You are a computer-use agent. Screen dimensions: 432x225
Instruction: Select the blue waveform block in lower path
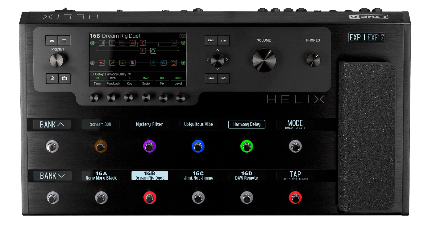(164, 63)
